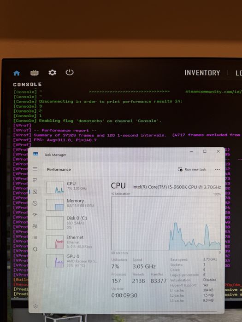
Task: Maximize the Task Manager window
Action: tap(205, 151)
